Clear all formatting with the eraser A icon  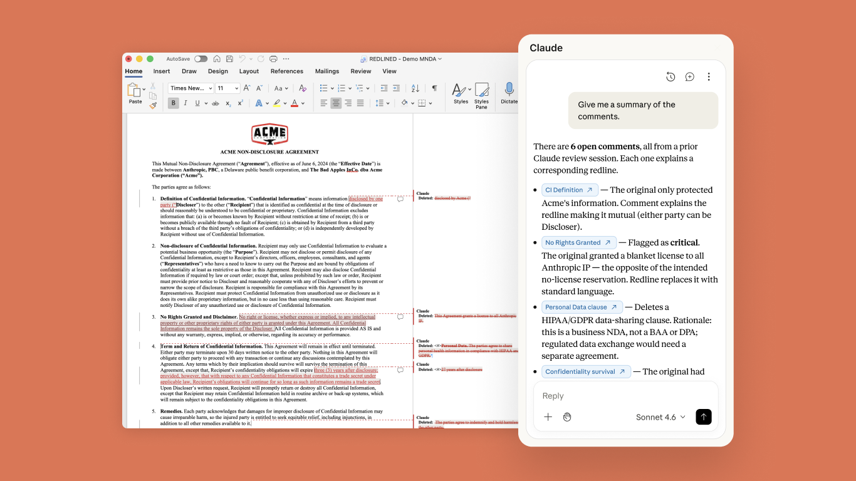click(303, 88)
